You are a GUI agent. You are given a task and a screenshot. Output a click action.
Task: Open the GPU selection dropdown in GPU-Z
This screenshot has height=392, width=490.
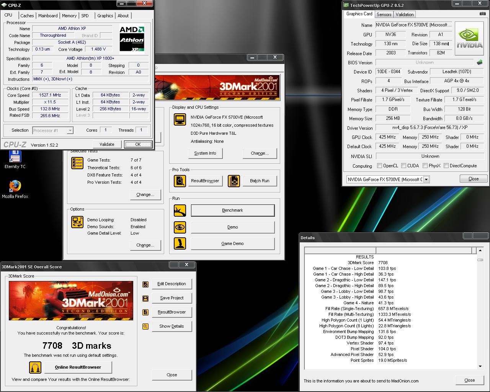pyautogui.click(x=426, y=179)
